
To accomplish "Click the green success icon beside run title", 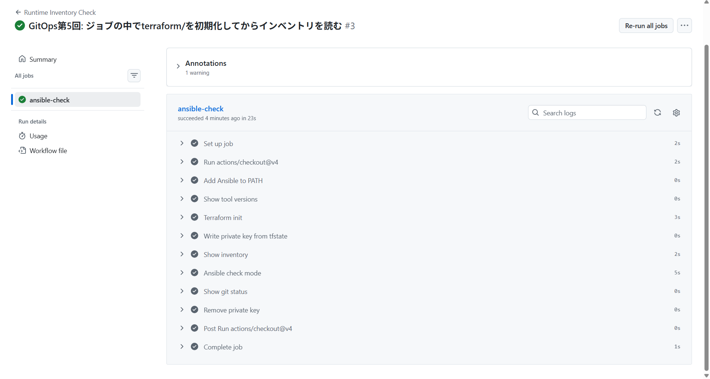I will tap(20, 26).
